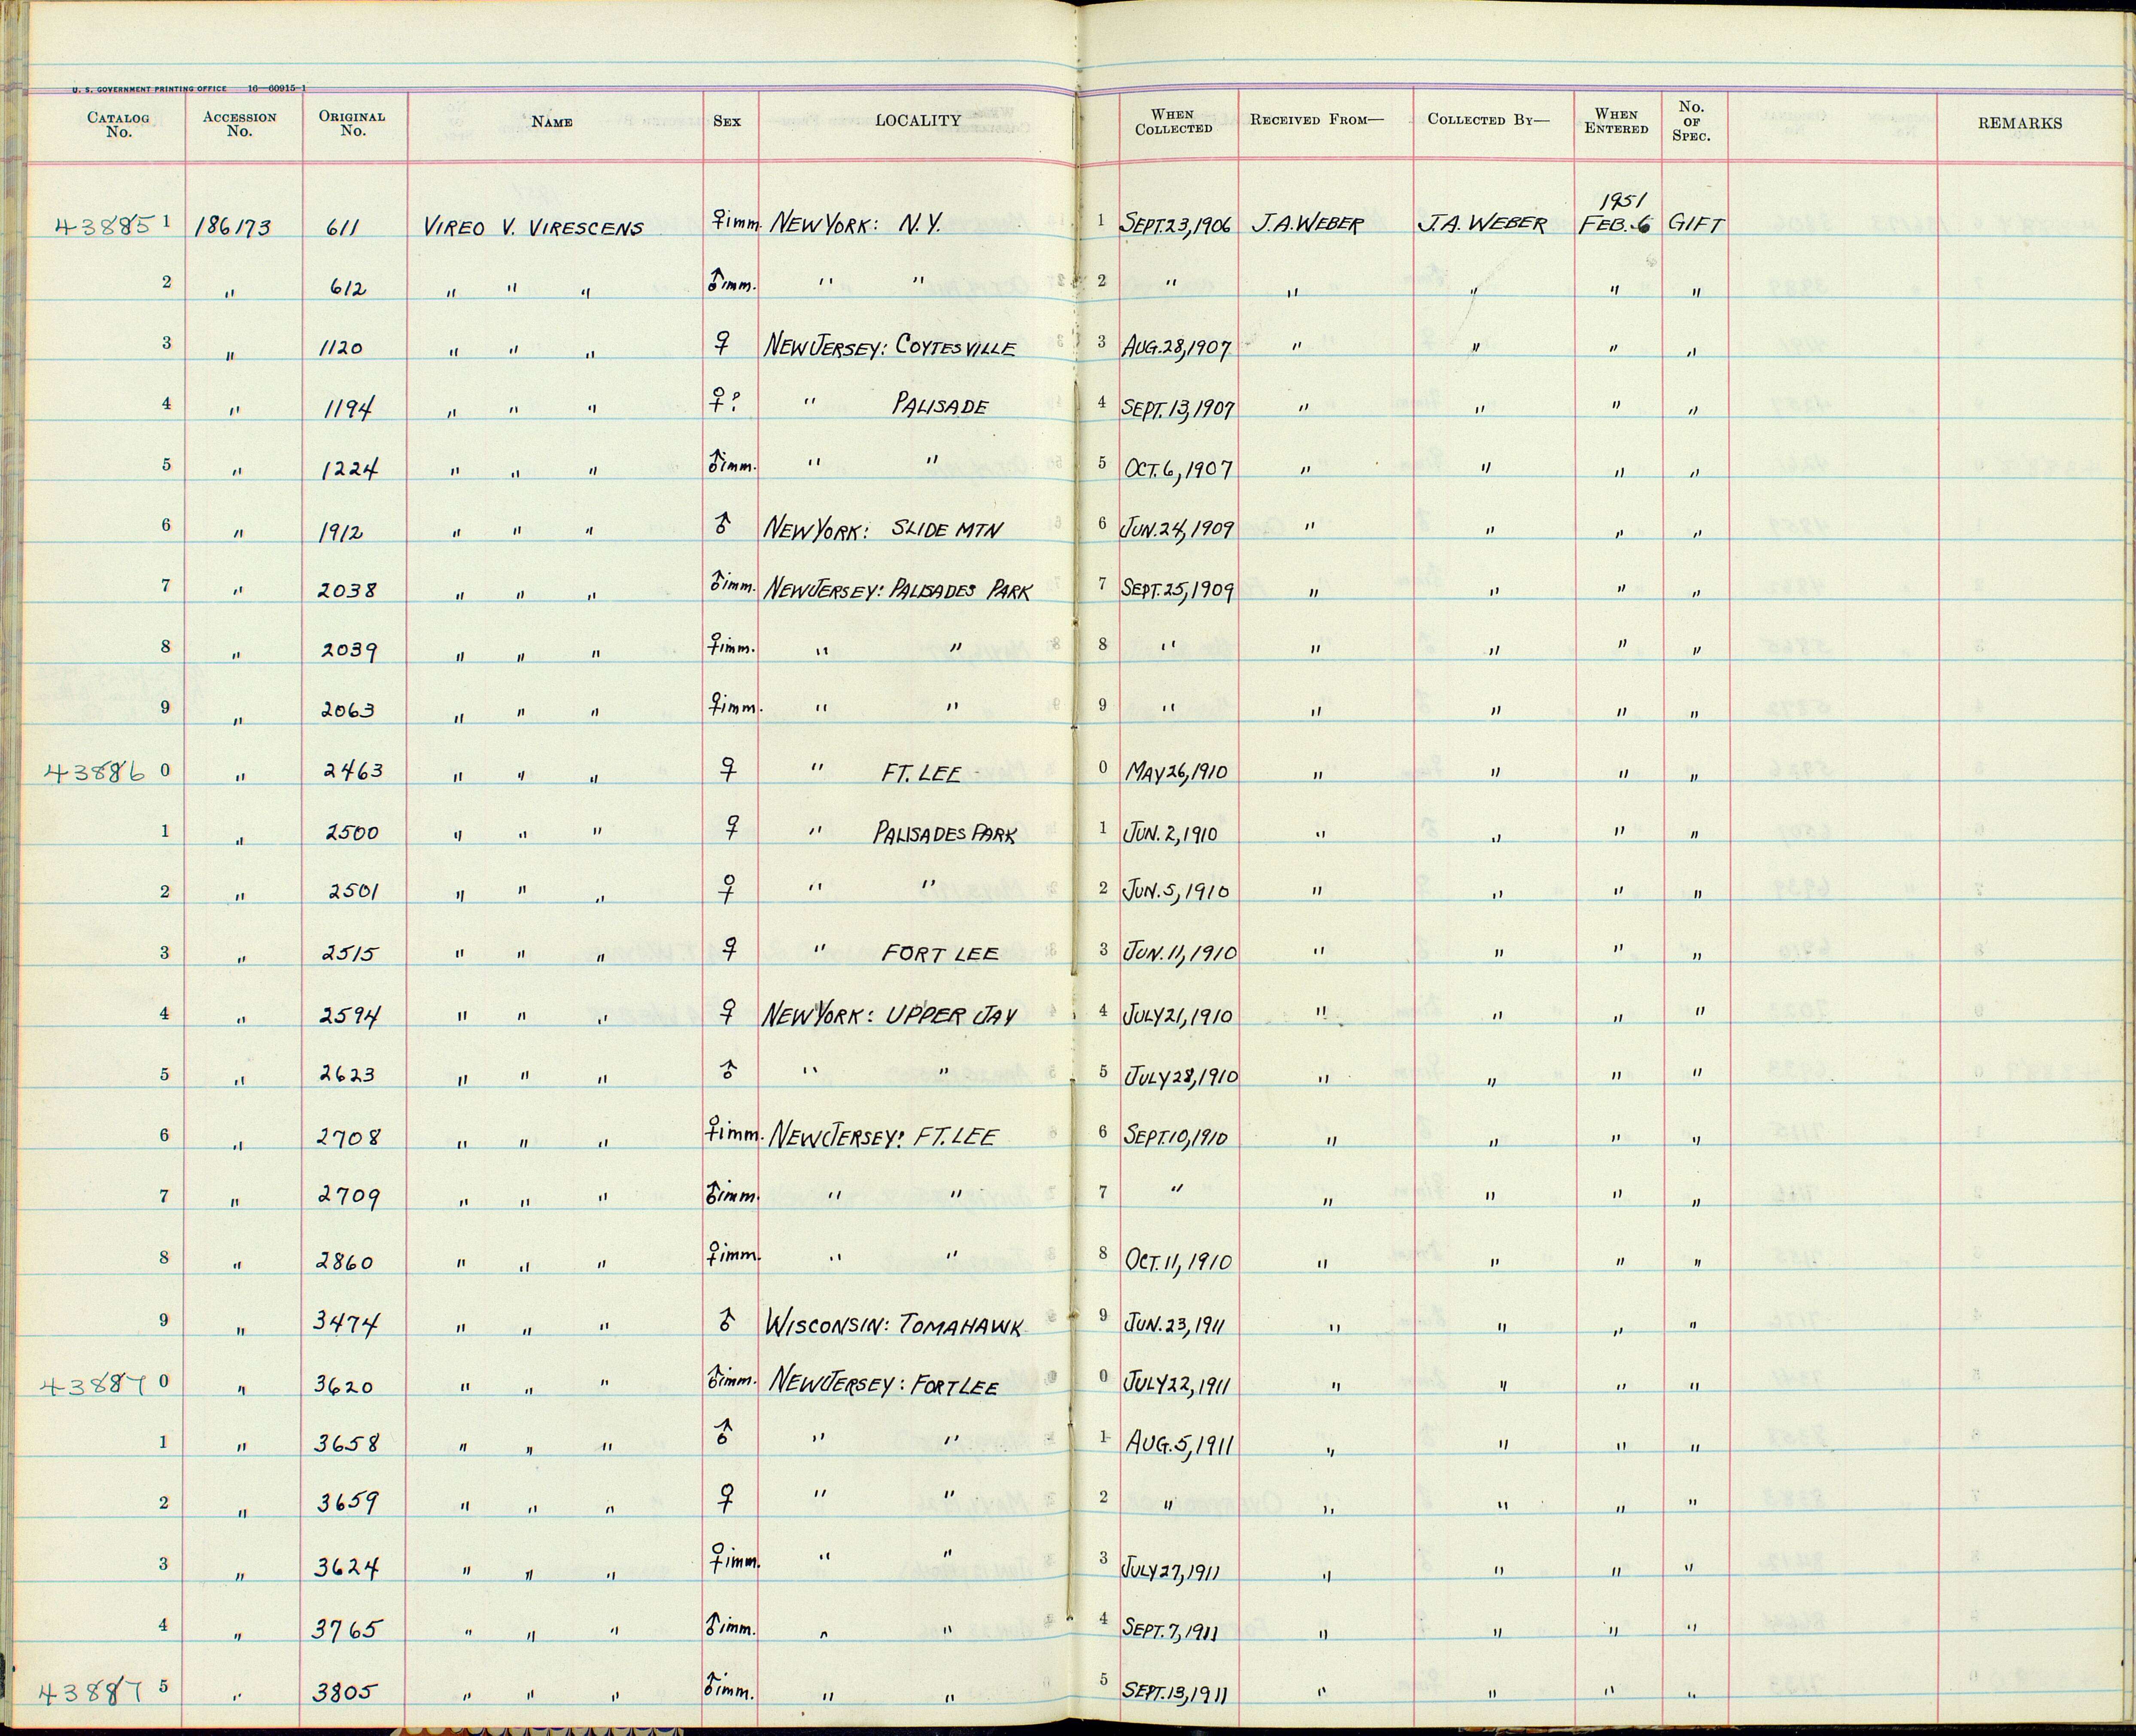Click original number 2500
Image resolution: width=2136 pixels, height=1736 pixels.
point(352,832)
